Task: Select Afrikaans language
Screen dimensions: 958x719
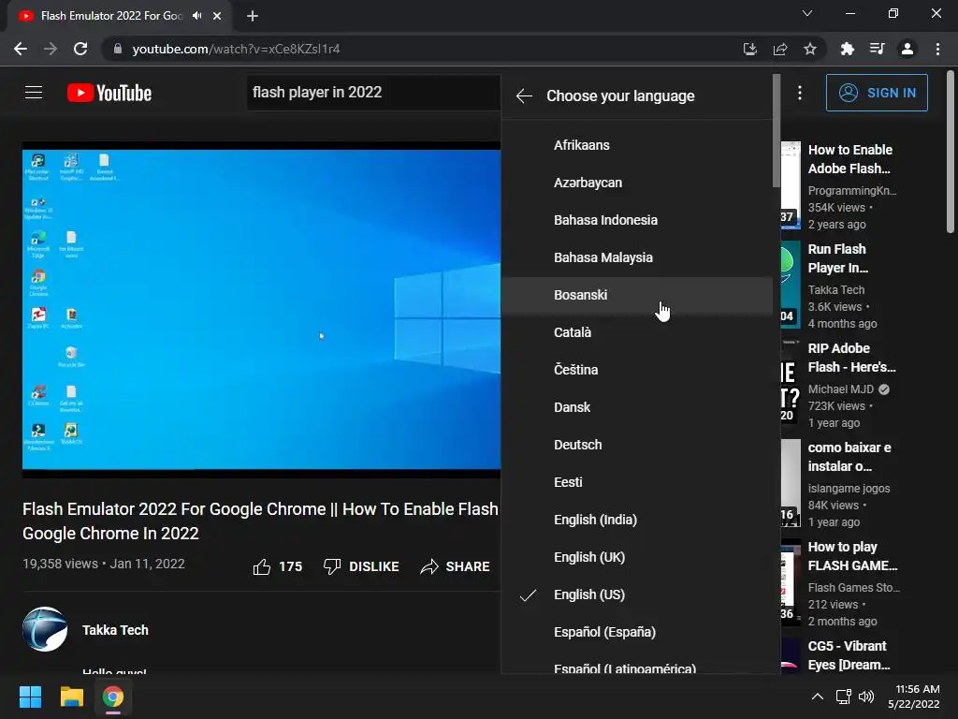Action: click(x=636, y=145)
